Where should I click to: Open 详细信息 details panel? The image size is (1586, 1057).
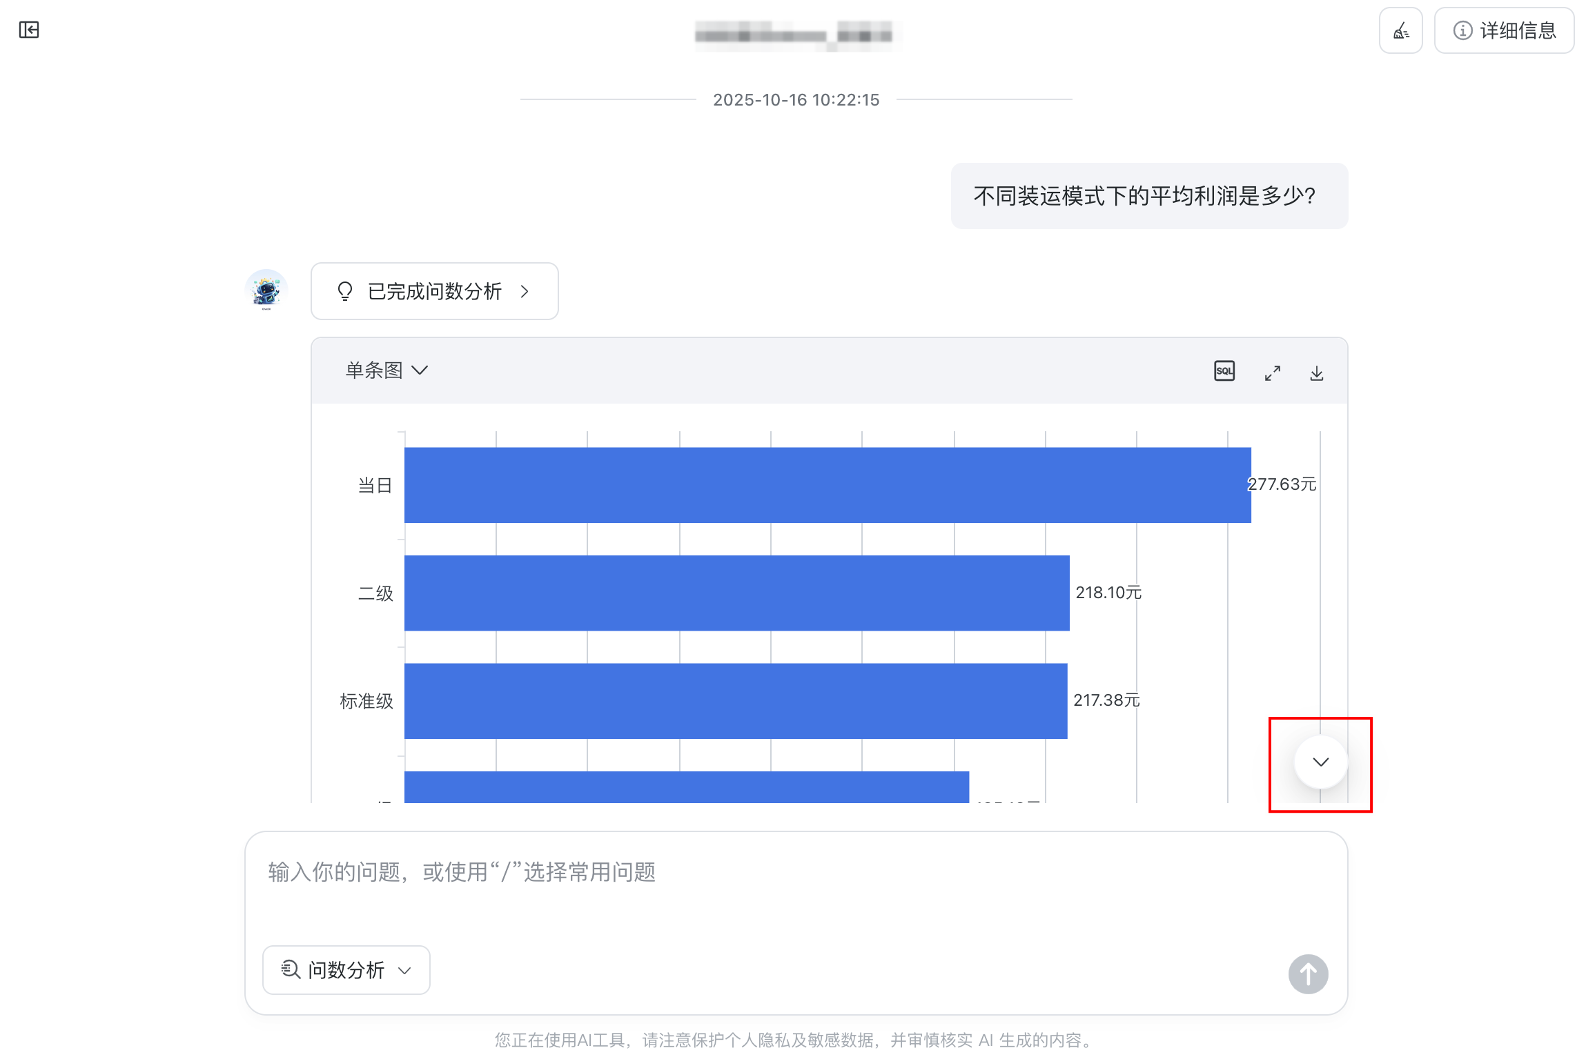1505,30
